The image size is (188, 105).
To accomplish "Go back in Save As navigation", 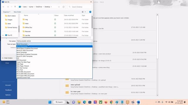I will [4, 7].
